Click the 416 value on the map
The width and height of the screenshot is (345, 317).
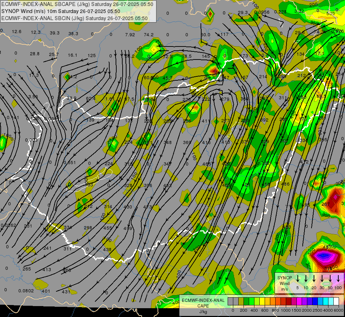(x=206, y=143)
